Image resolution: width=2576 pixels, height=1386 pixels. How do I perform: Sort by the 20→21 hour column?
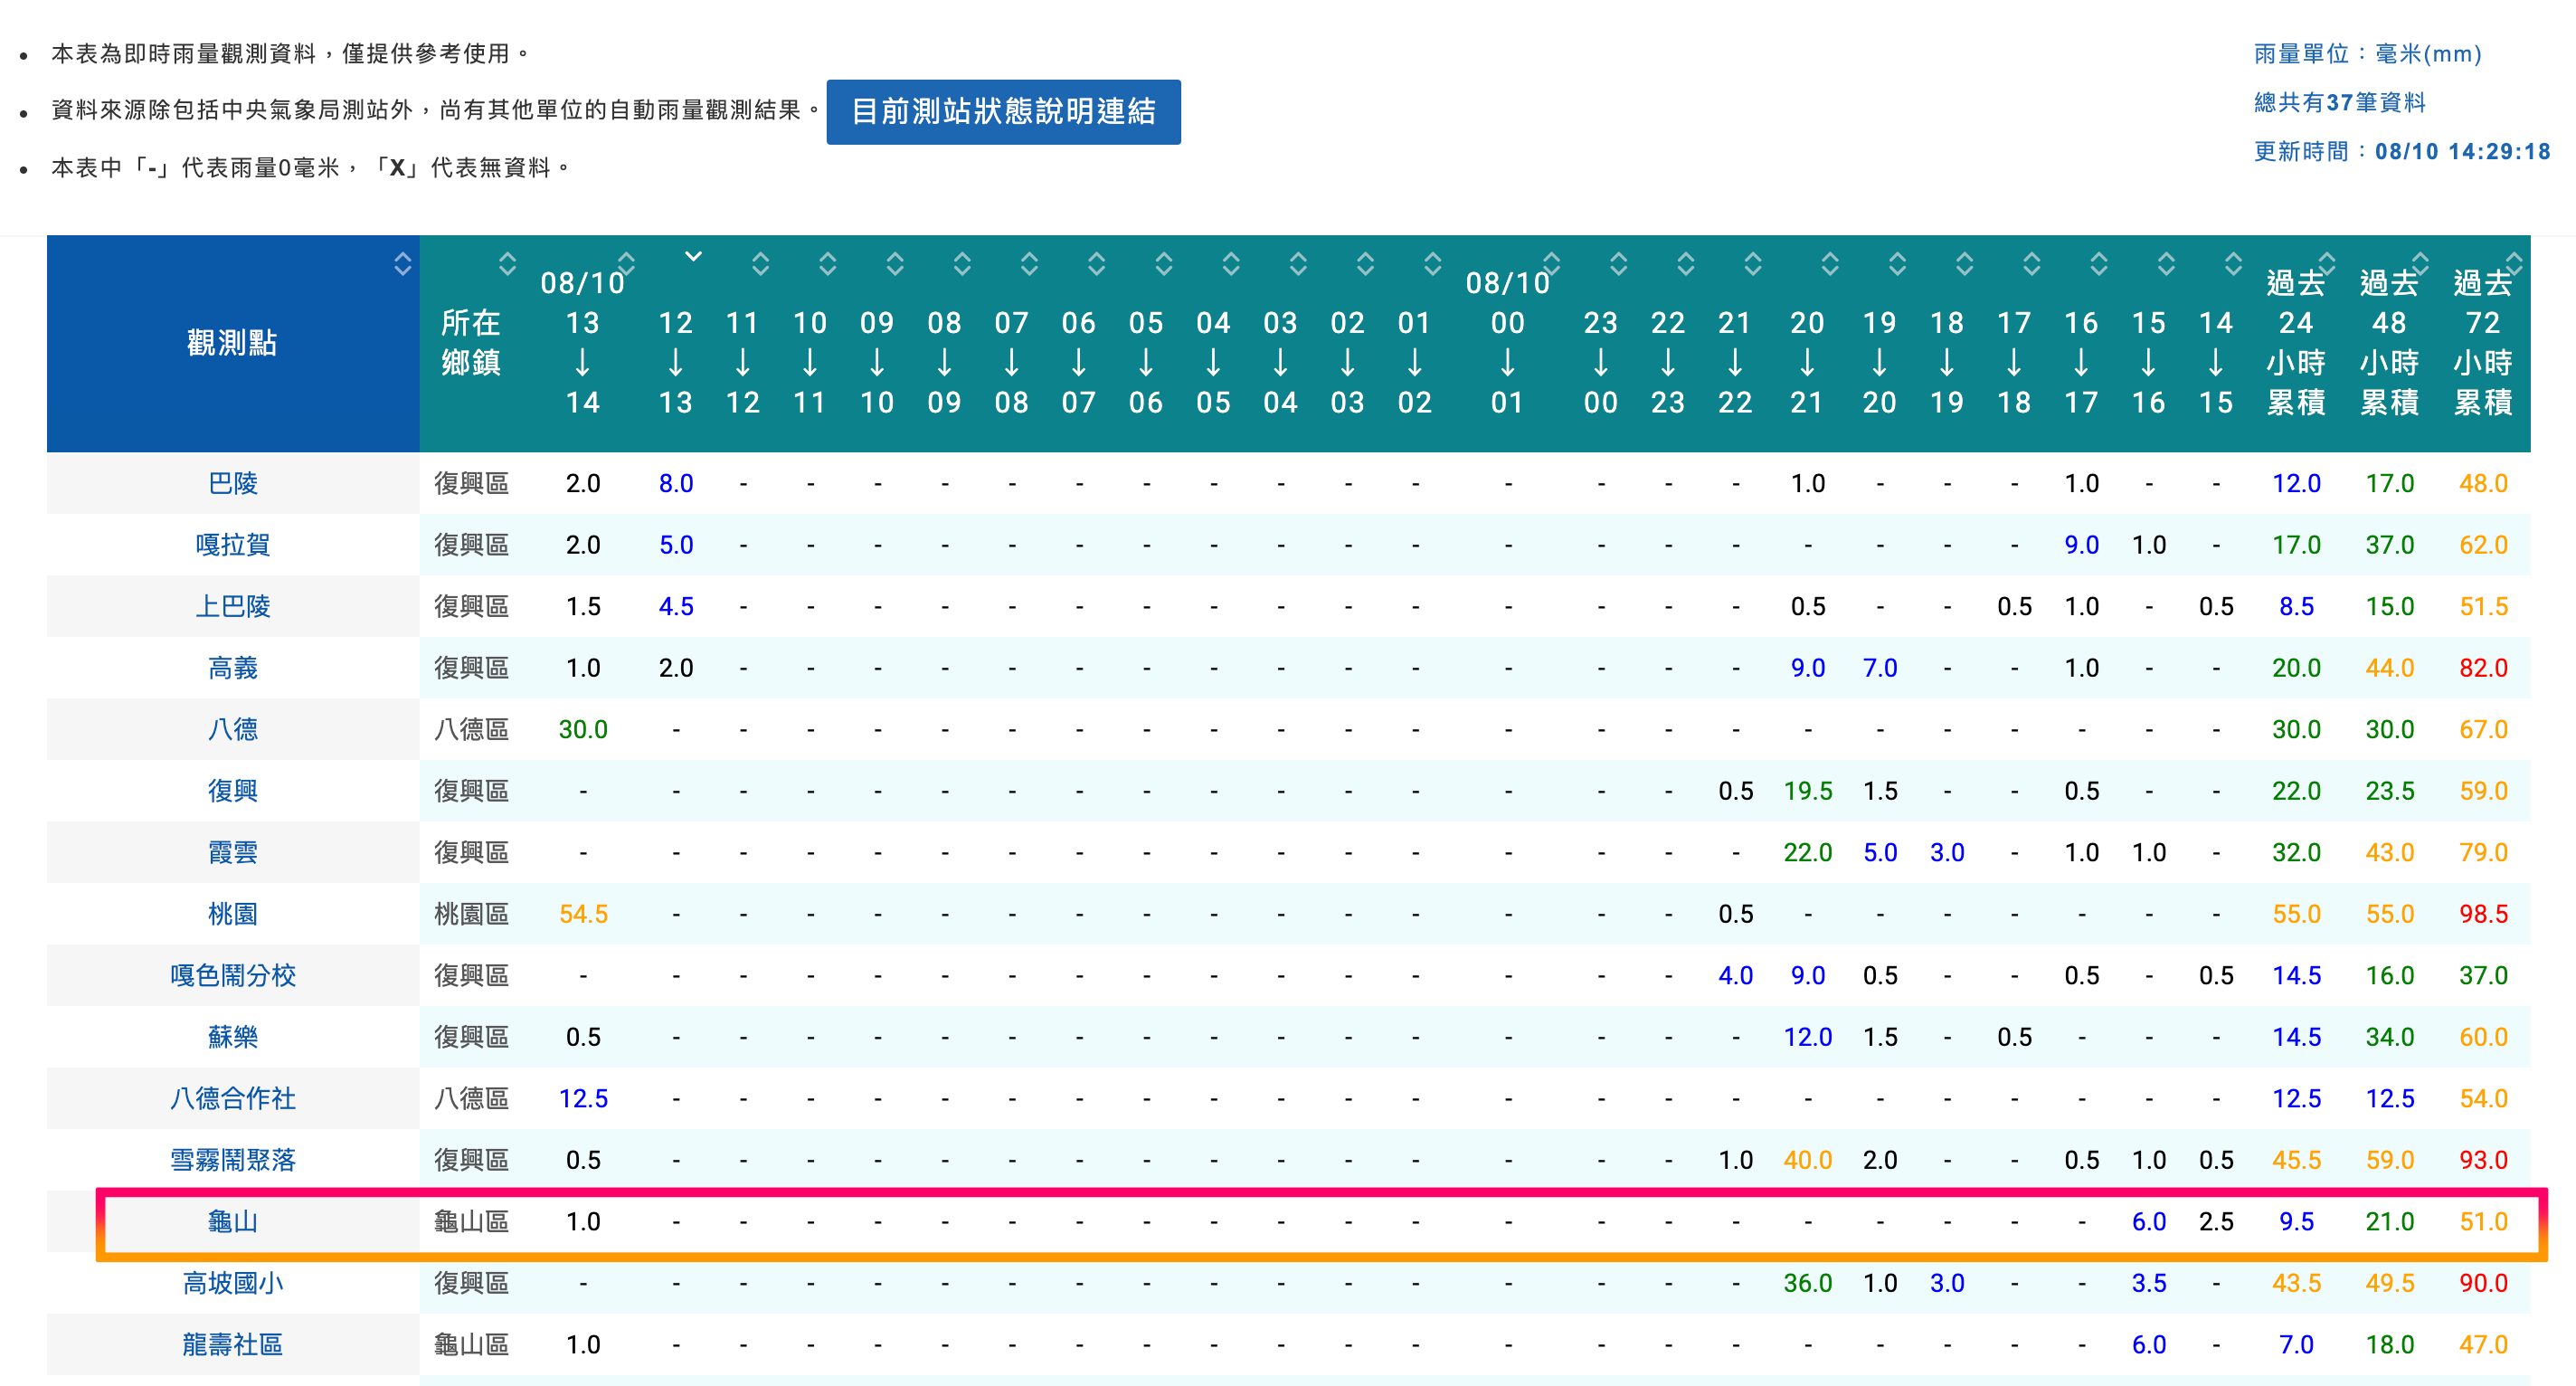[1830, 264]
